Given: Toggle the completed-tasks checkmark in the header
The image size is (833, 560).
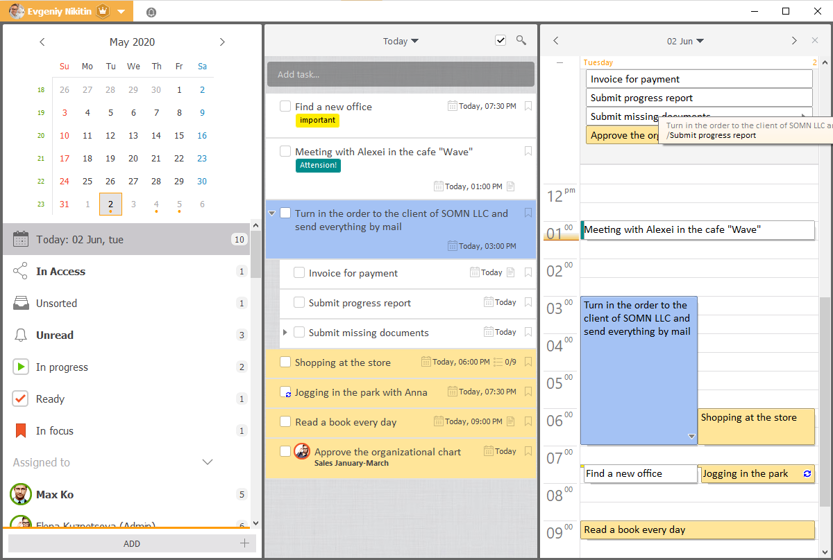Looking at the screenshot, I should [x=500, y=40].
